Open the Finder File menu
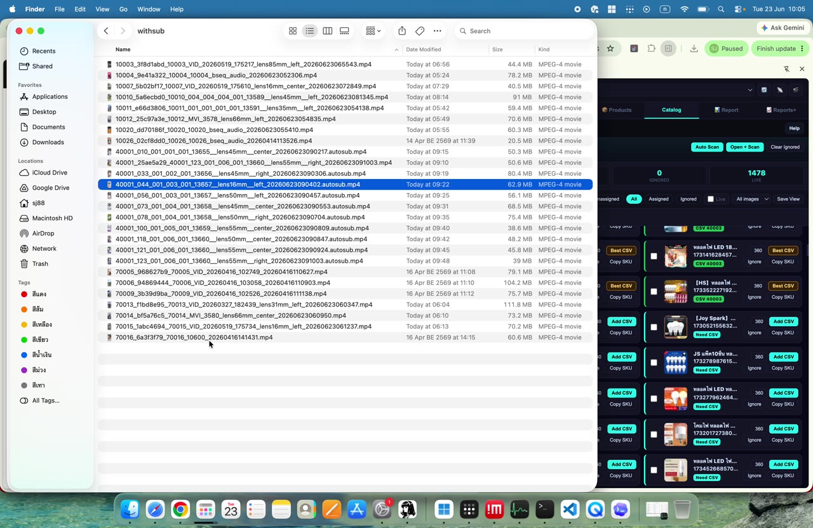The image size is (813, 528). tap(59, 10)
